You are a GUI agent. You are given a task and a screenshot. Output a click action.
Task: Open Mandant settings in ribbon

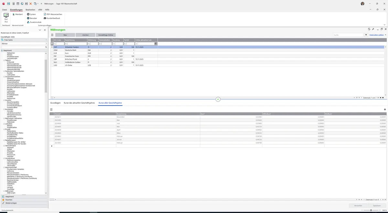(x=17, y=14)
